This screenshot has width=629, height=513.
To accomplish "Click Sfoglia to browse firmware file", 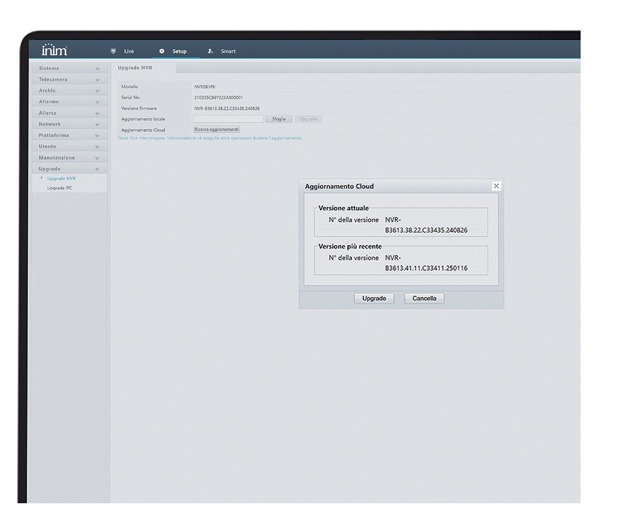I will point(279,119).
